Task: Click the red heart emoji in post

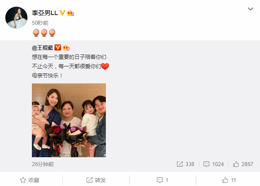Action: tap(105, 66)
